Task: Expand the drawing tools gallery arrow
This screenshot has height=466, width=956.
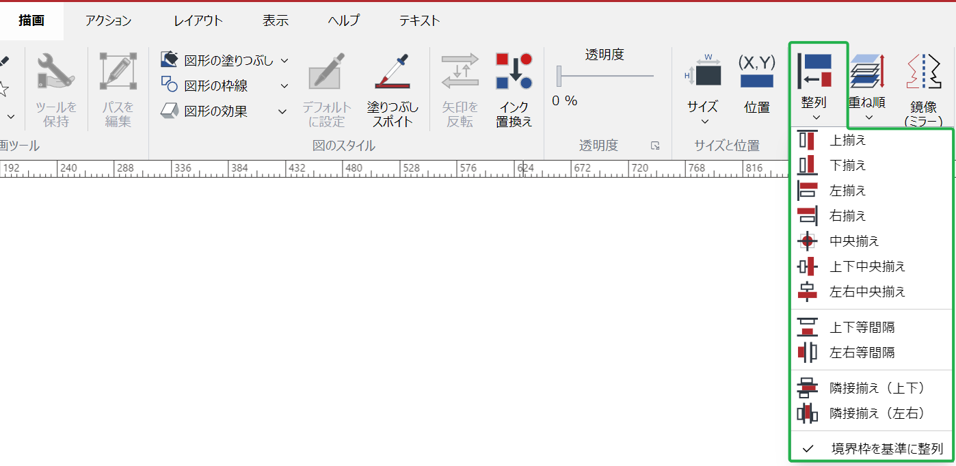Action: (x=11, y=117)
